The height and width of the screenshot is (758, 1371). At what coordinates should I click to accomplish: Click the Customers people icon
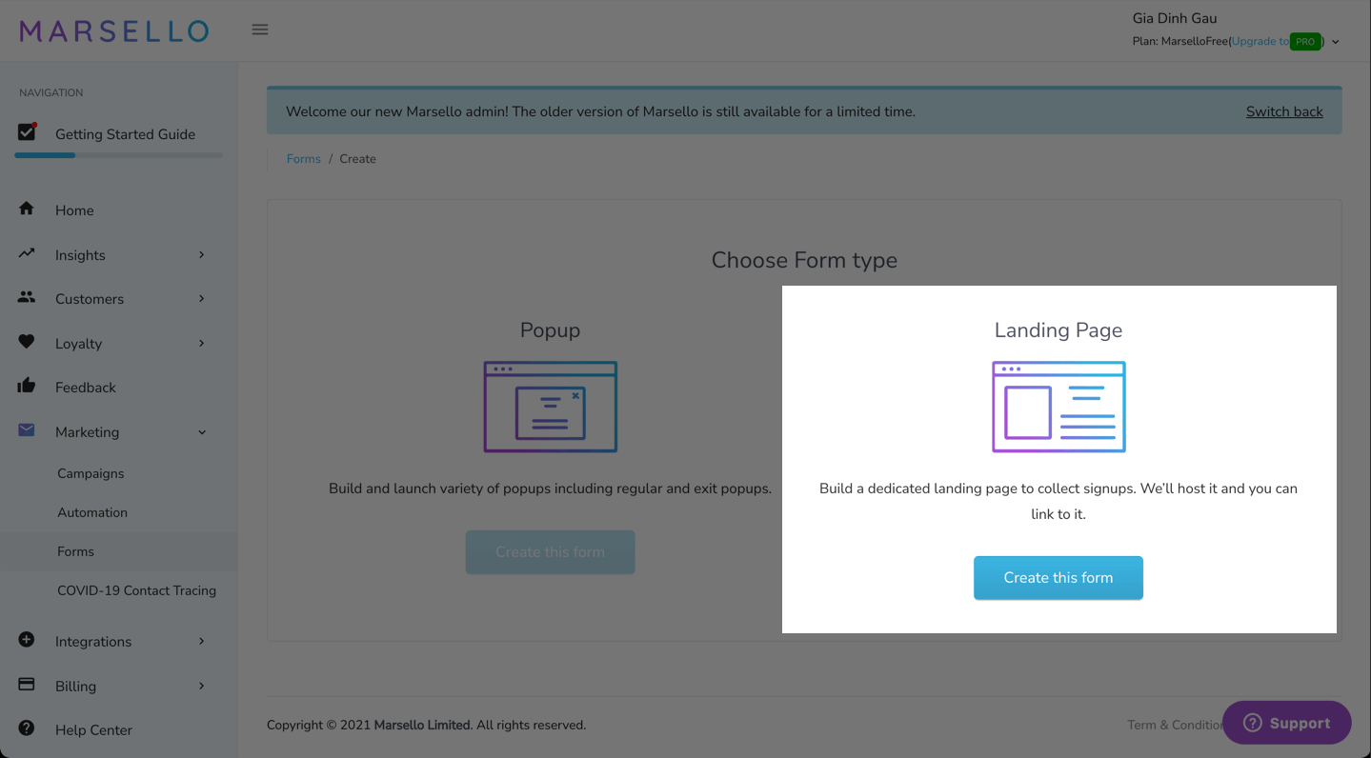27,297
